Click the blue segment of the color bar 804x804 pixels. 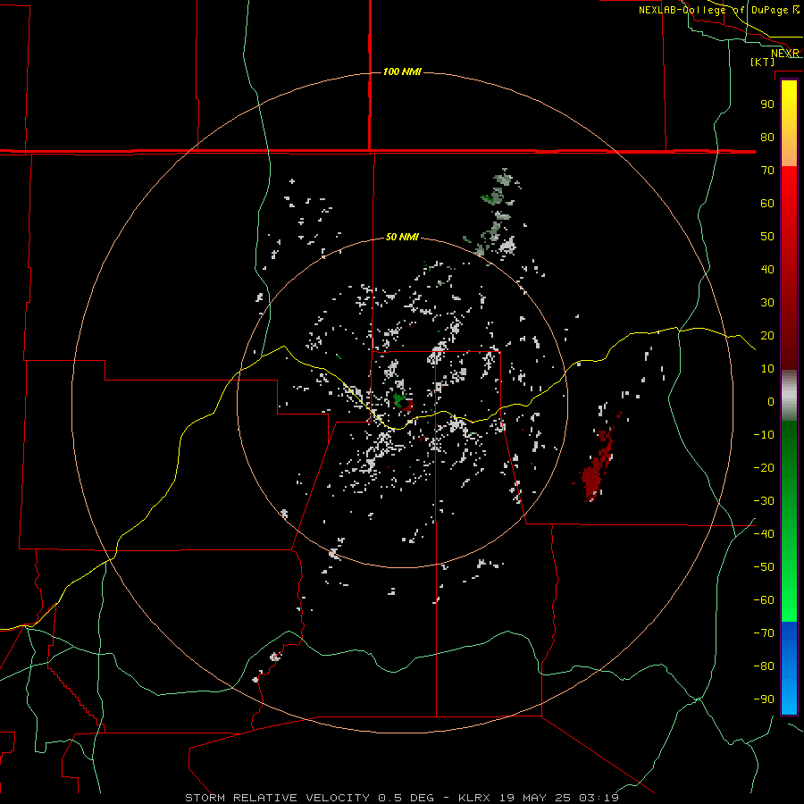[x=789, y=668]
